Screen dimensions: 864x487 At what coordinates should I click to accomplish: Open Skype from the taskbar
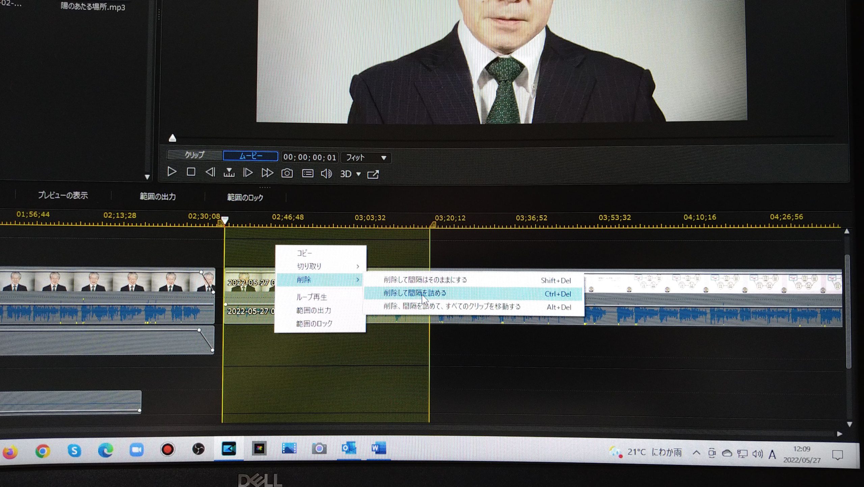(74, 451)
